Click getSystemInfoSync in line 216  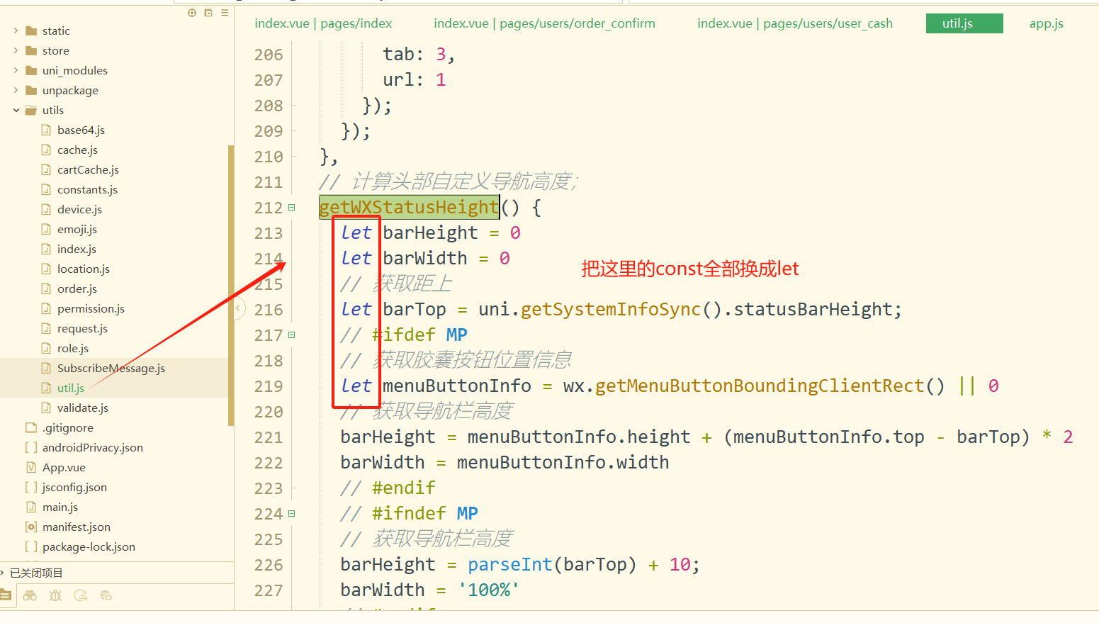(x=611, y=310)
